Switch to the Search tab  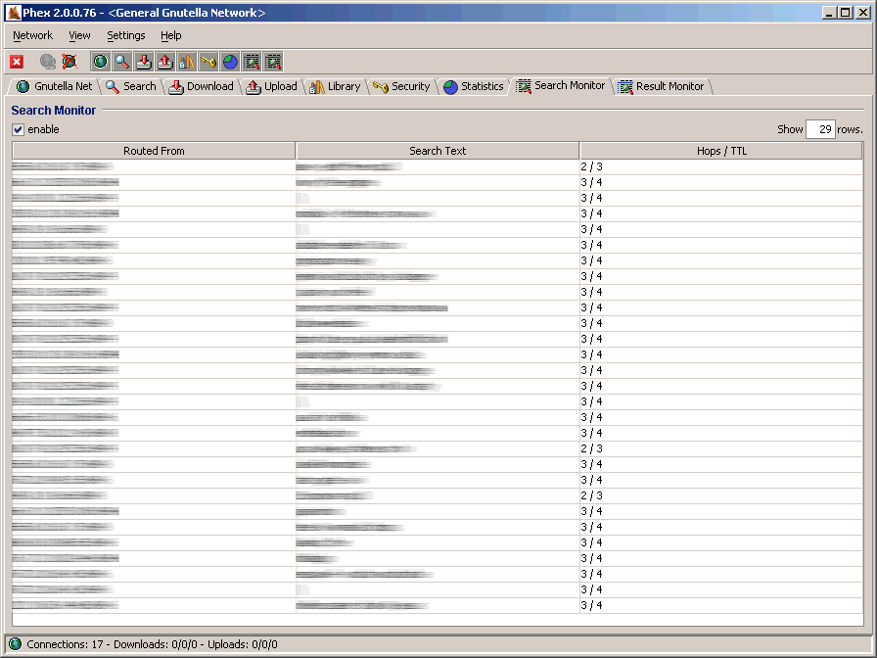[131, 87]
